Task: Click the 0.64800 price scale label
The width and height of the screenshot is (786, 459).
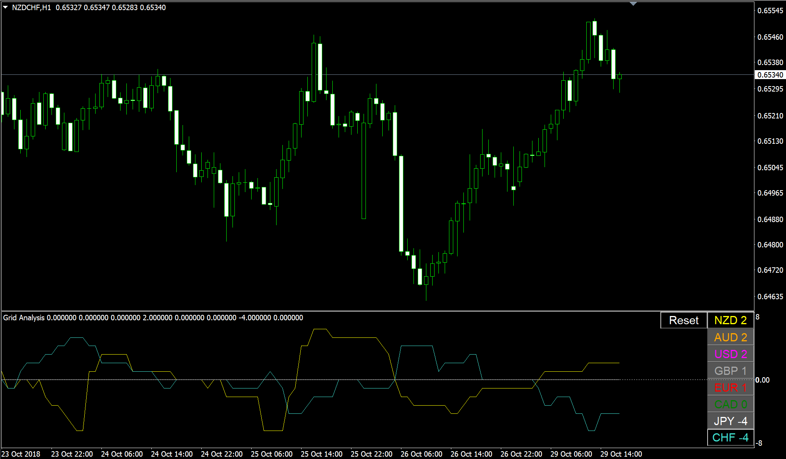Action: [770, 245]
